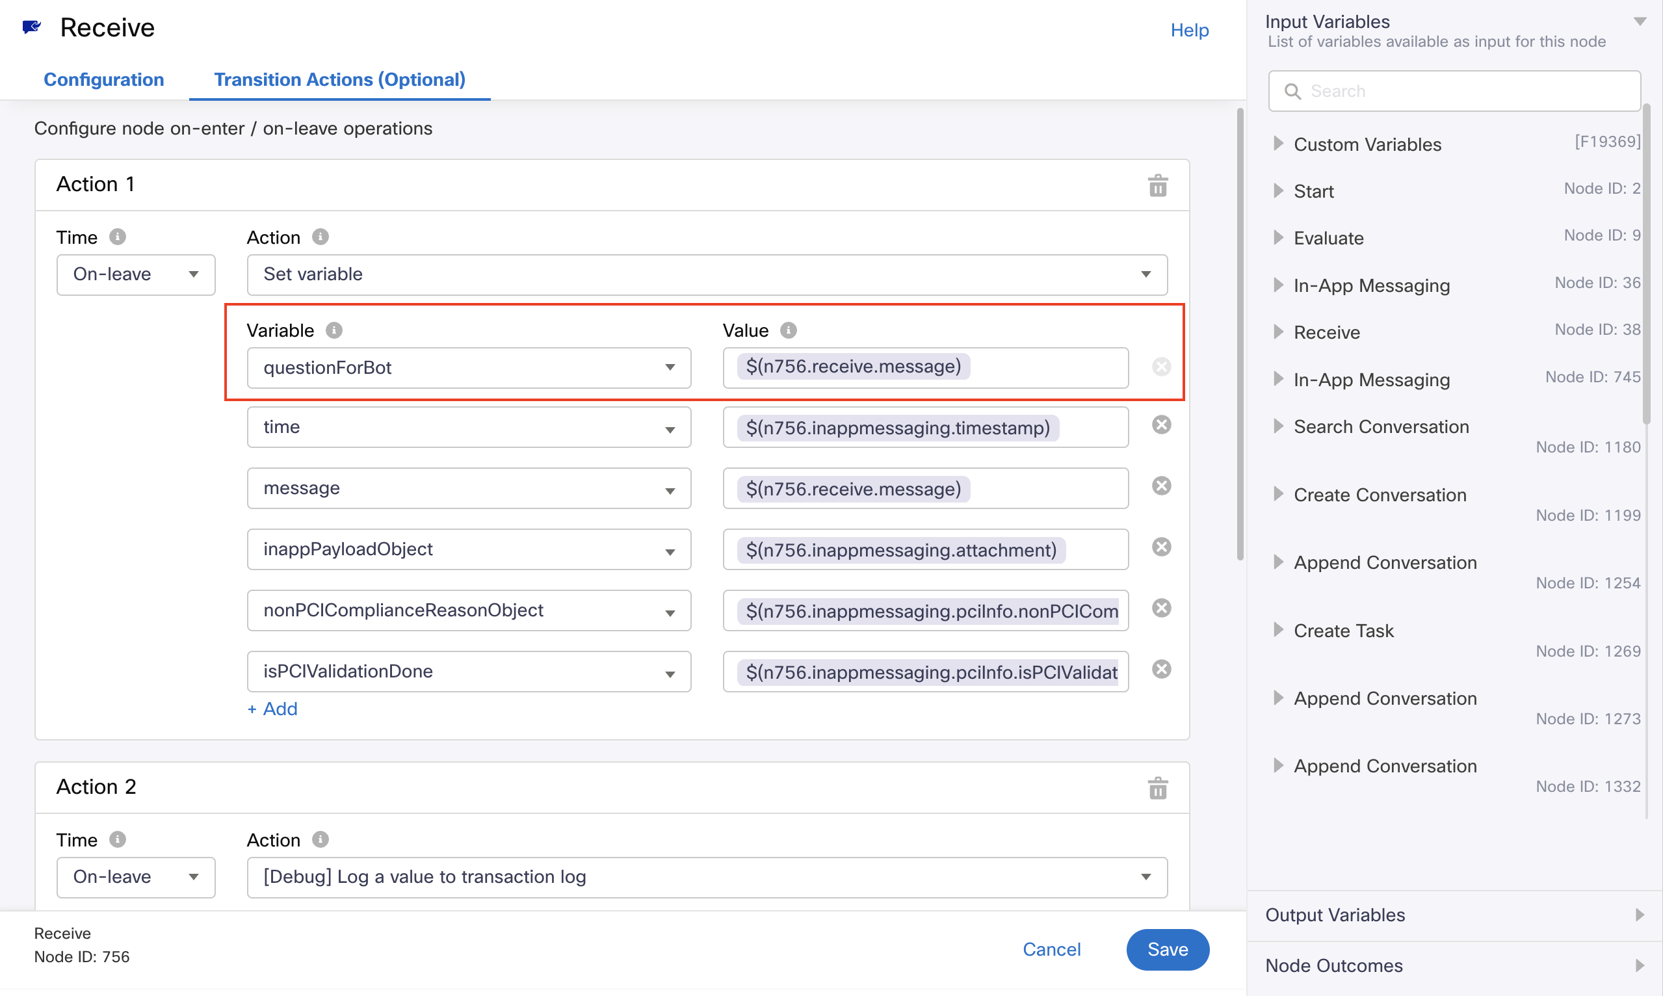Click the Time info icon in Action 1
Screen dimensions: 1663x996
(x=118, y=237)
